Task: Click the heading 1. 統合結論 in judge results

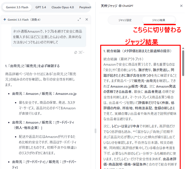Action: (x=137, y=51)
